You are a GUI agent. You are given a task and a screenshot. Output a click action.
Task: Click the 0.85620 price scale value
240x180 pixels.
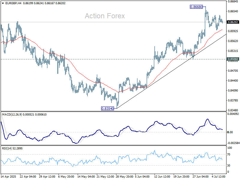point(233,41)
